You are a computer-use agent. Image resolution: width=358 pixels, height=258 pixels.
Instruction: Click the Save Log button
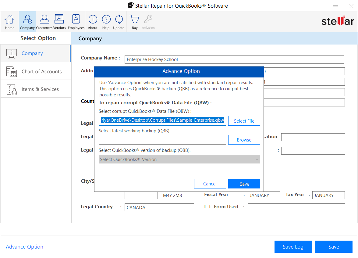point(293,247)
